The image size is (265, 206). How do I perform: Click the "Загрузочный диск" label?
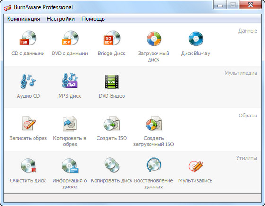154,56
